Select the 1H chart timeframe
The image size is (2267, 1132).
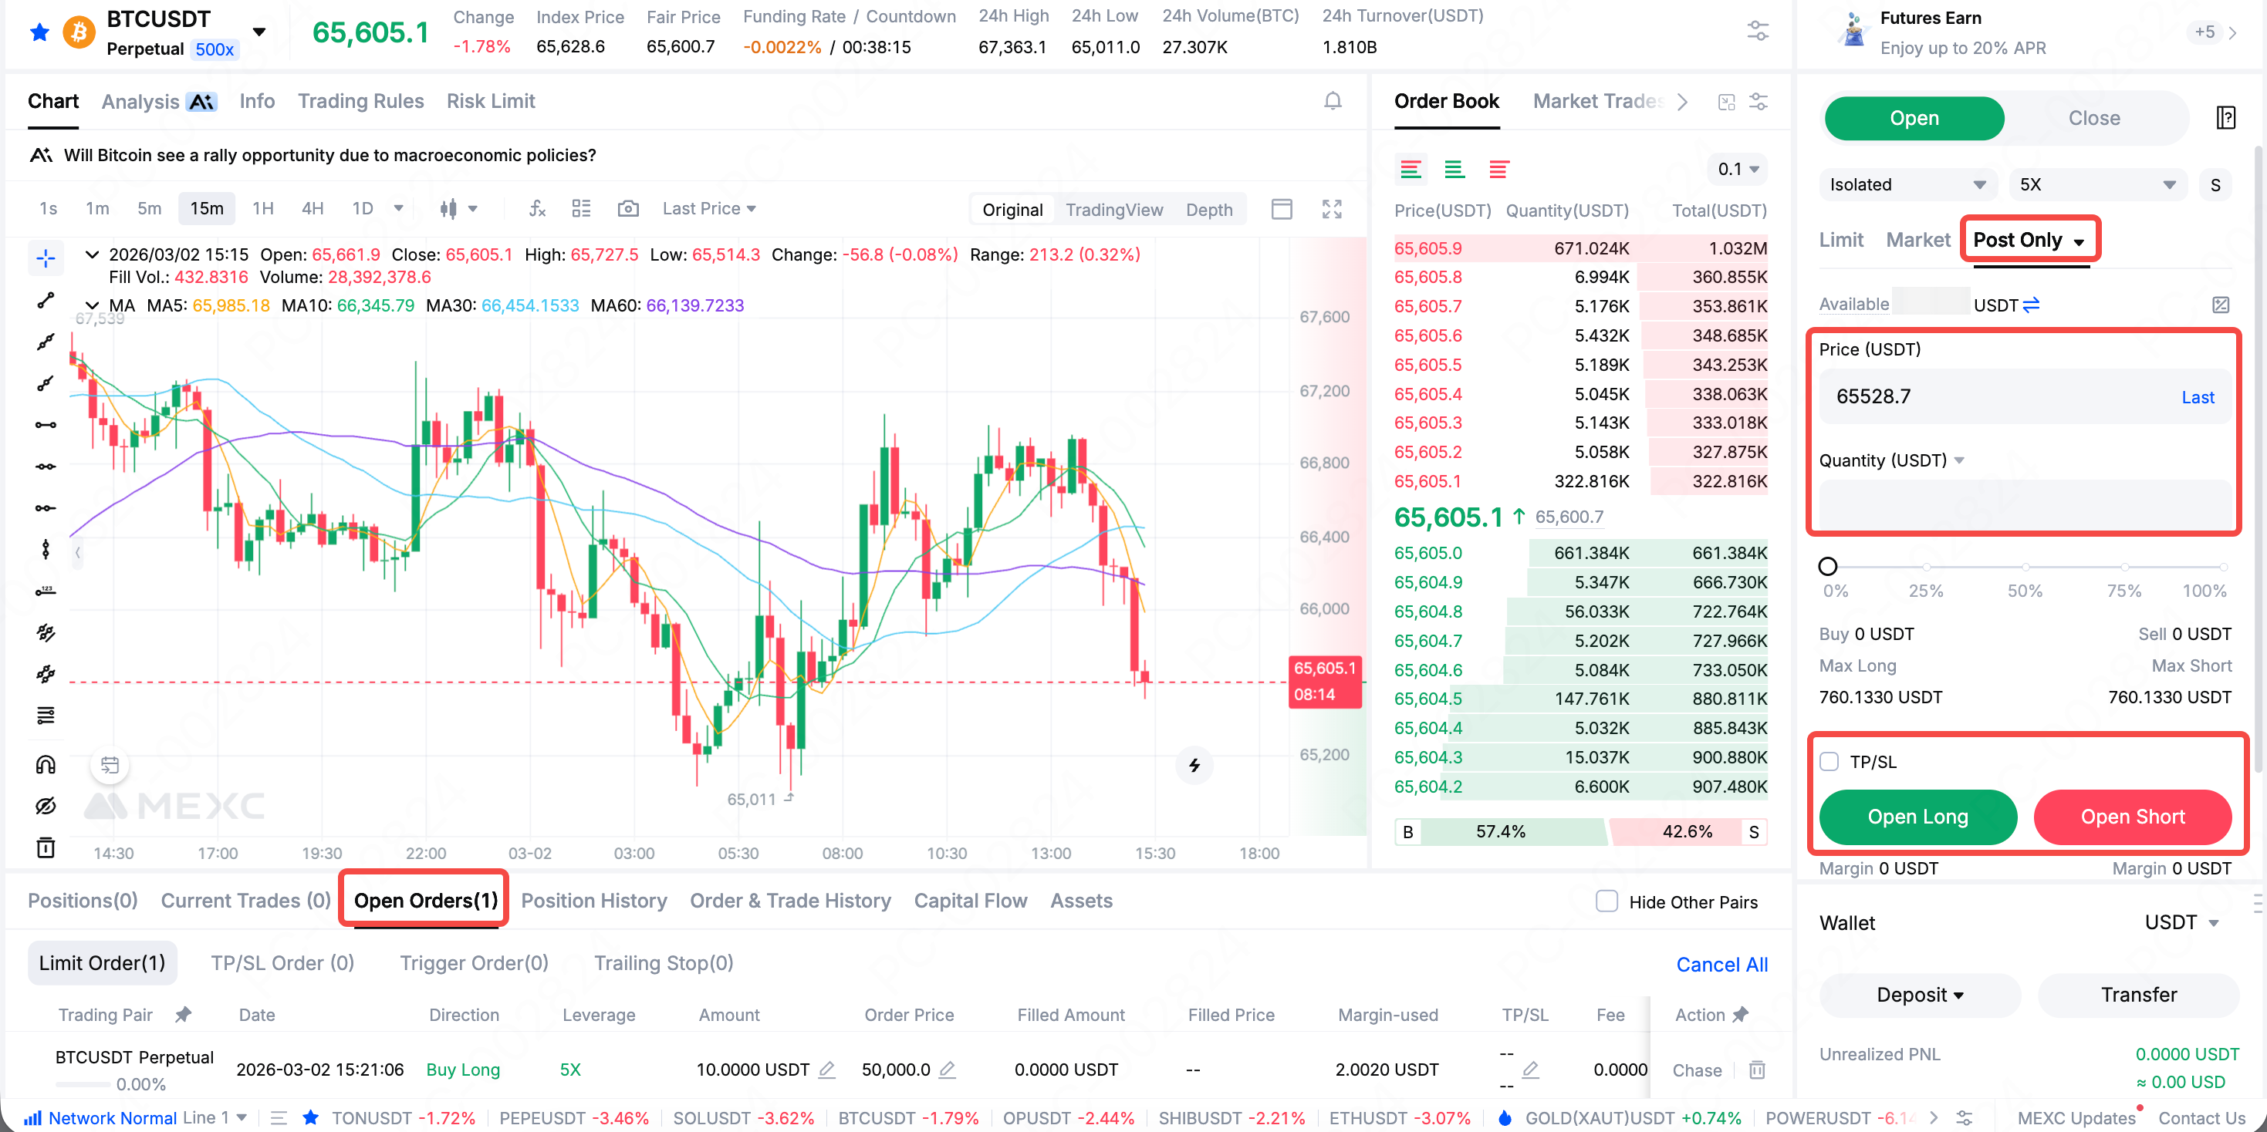pyautogui.click(x=262, y=208)
